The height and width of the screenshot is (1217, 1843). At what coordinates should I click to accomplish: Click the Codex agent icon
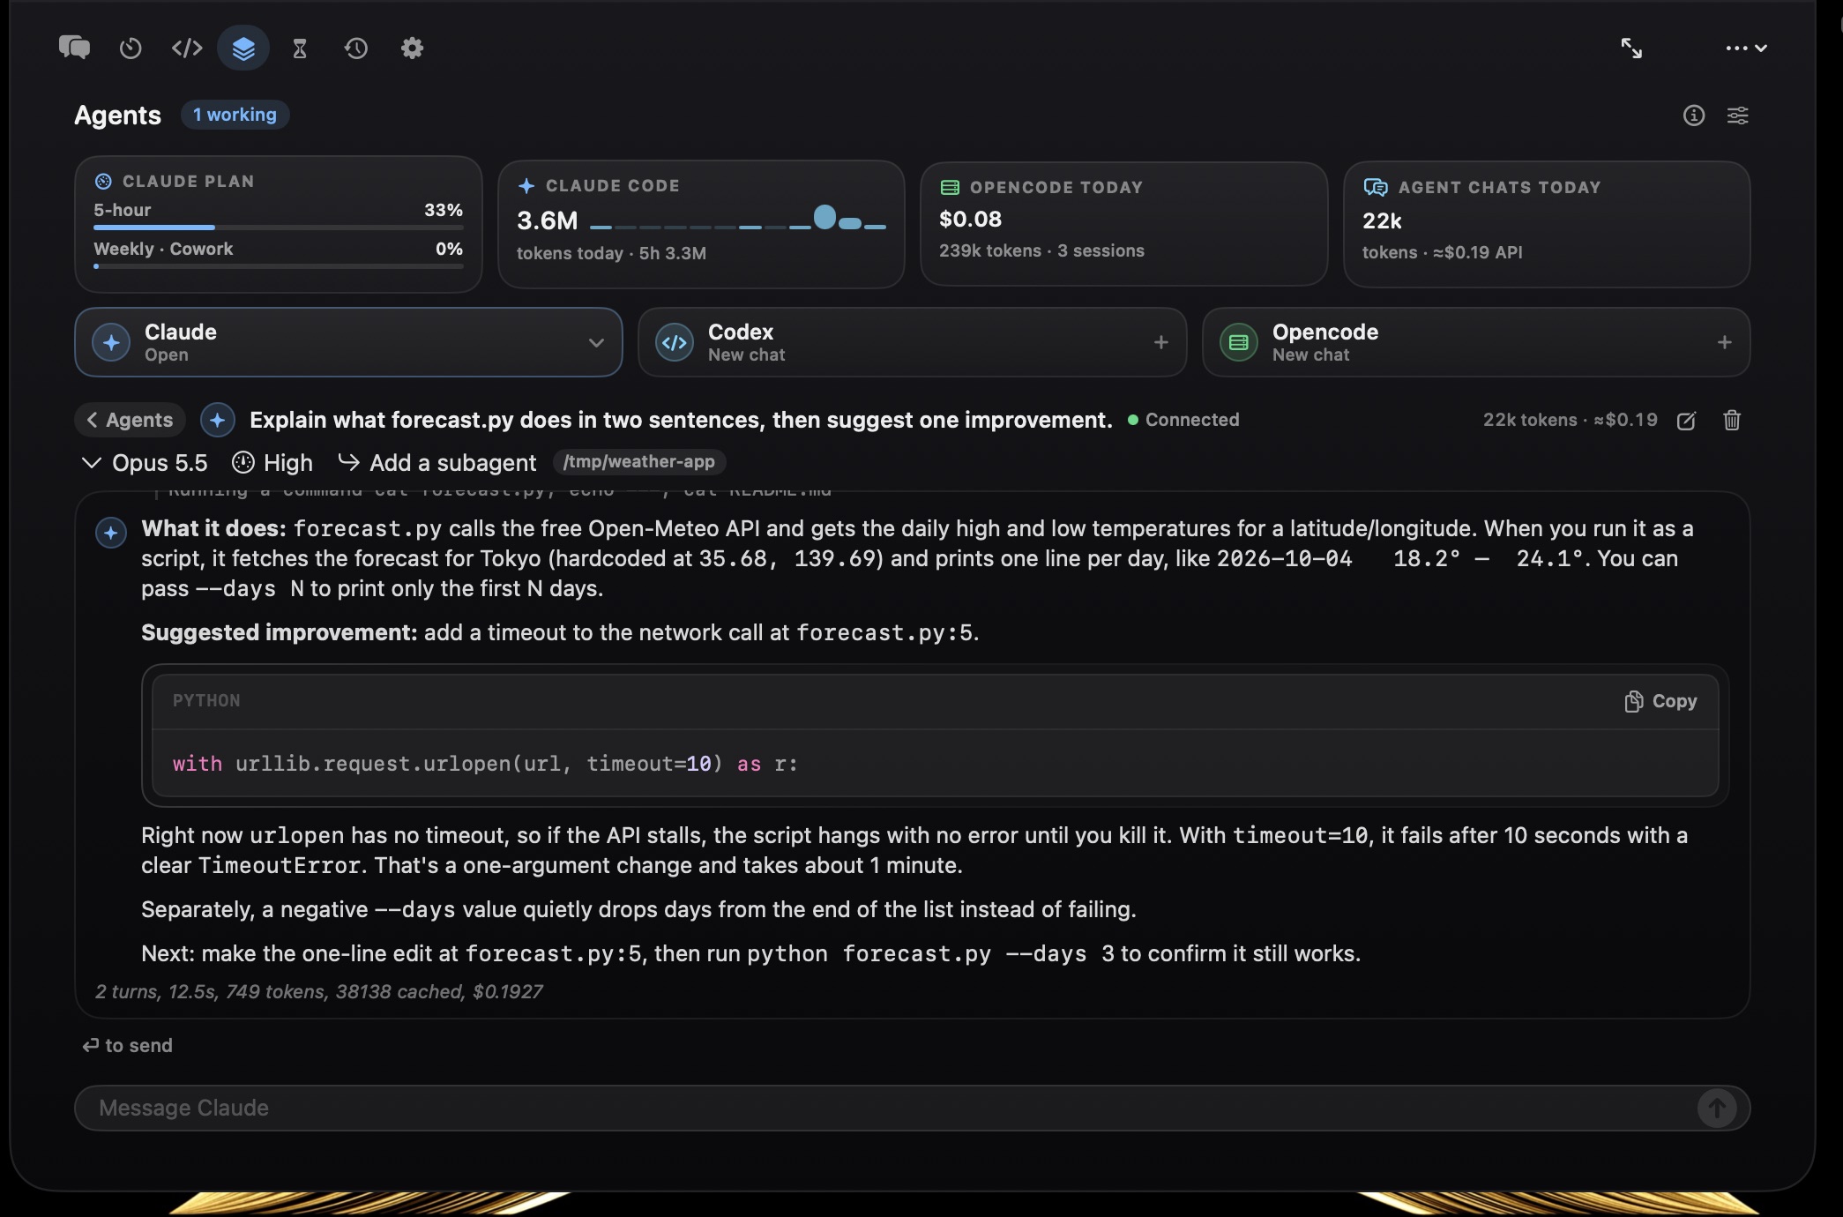click(x=675, y=343)
